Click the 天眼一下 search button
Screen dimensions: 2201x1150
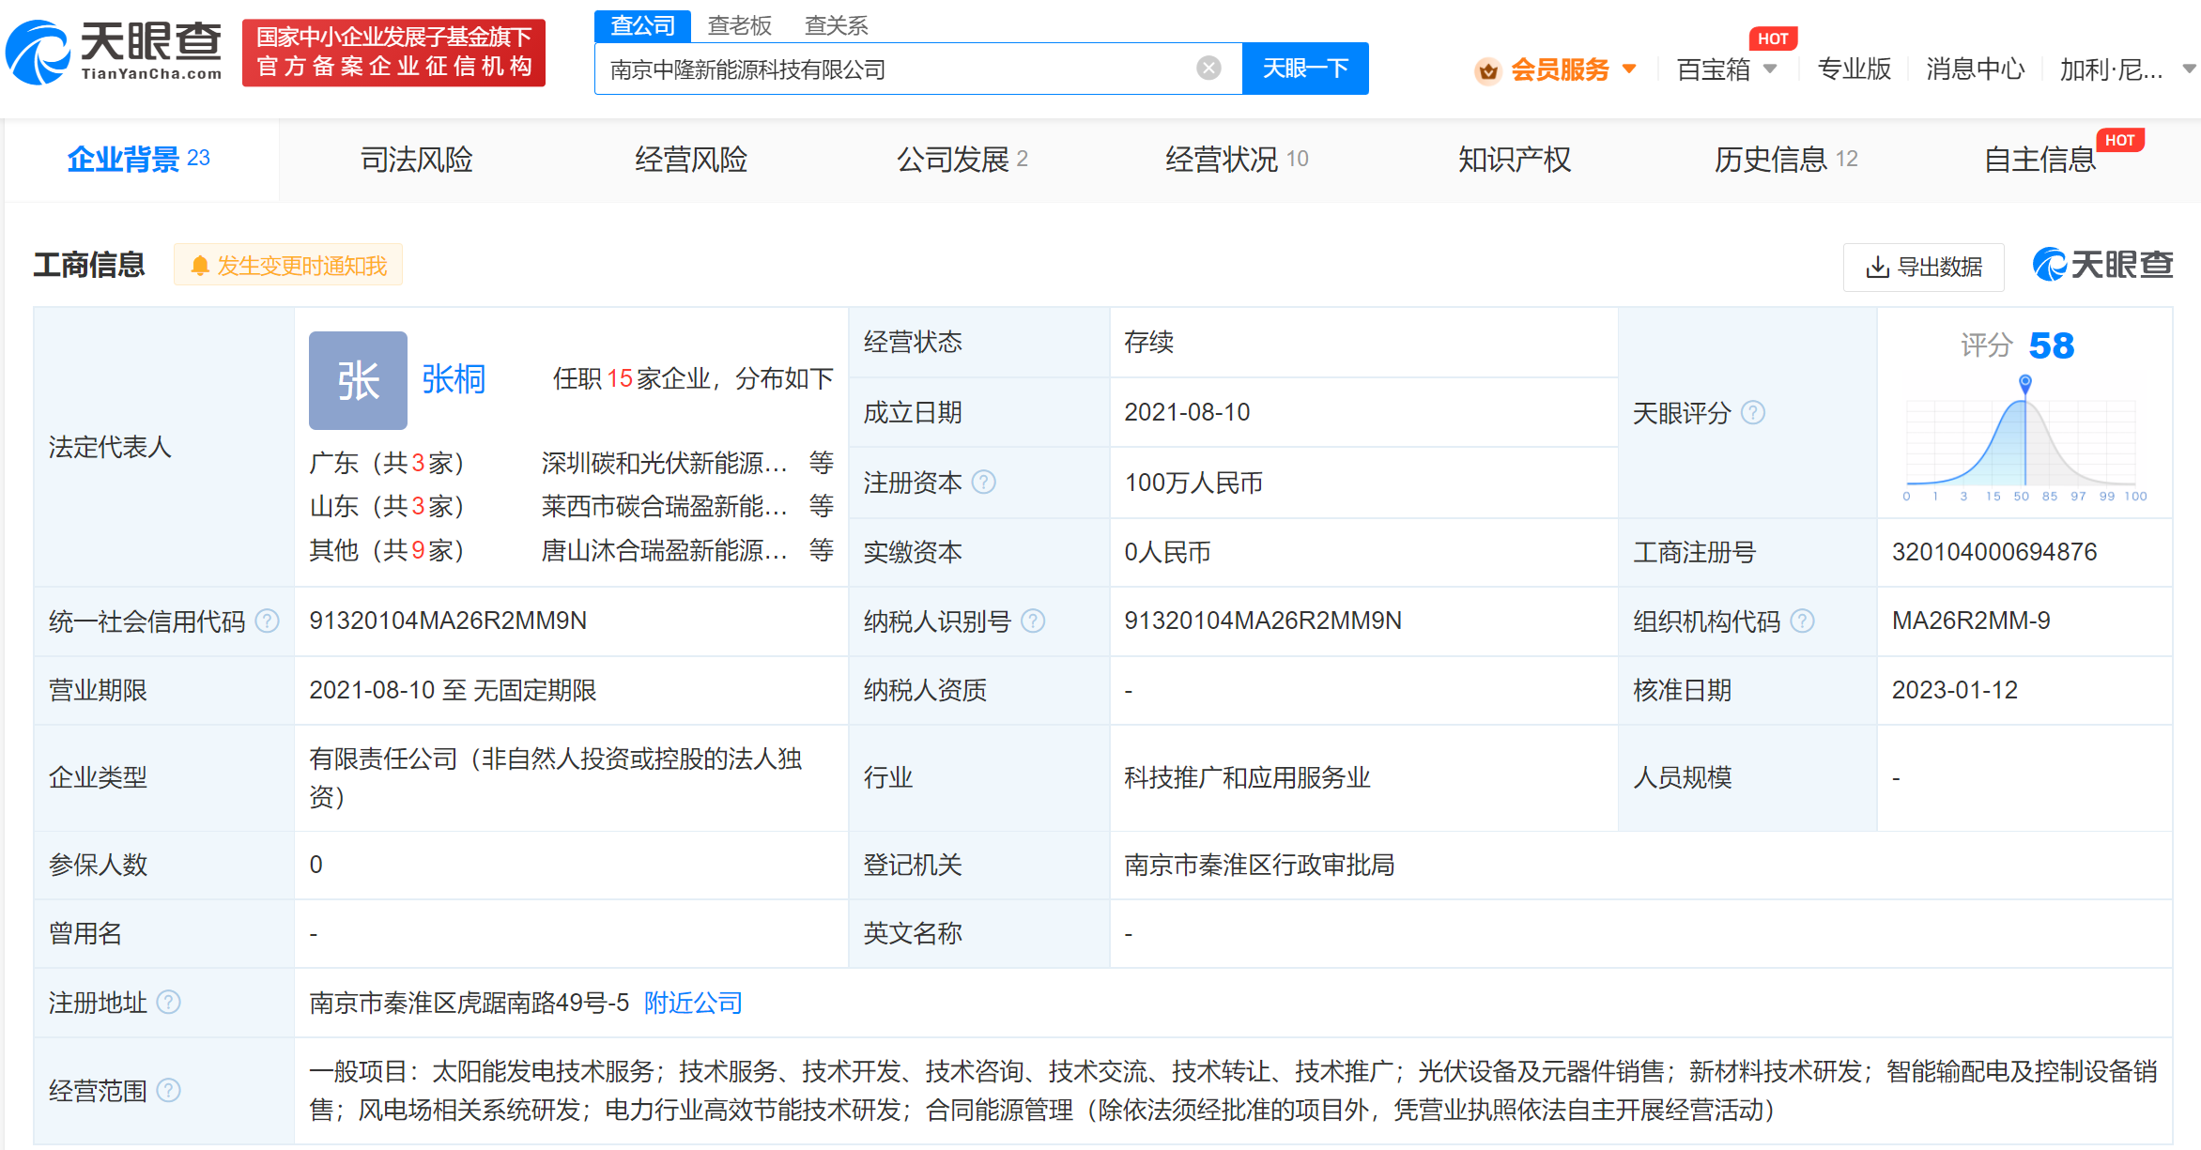[x=1304, y=69]
